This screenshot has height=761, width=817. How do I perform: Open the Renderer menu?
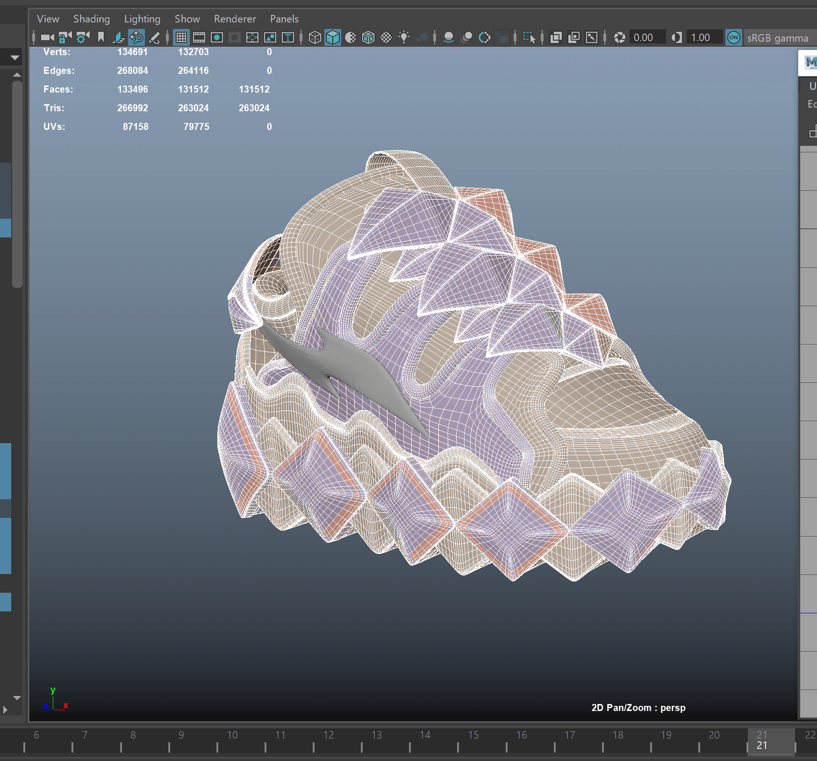pyautogui.click(x=235, y=19)
